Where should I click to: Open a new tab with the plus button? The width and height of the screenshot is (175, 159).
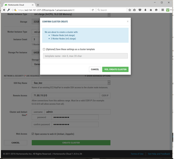38,5
